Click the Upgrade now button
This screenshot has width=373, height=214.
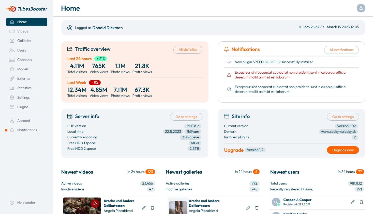[342, 150]
